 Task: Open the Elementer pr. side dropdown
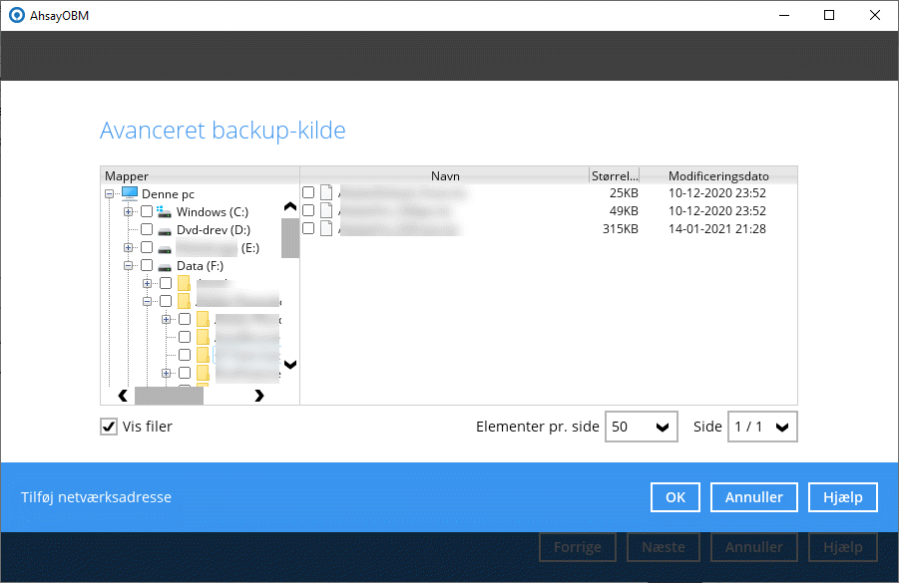pyautogui.click(x=641, y=427)
